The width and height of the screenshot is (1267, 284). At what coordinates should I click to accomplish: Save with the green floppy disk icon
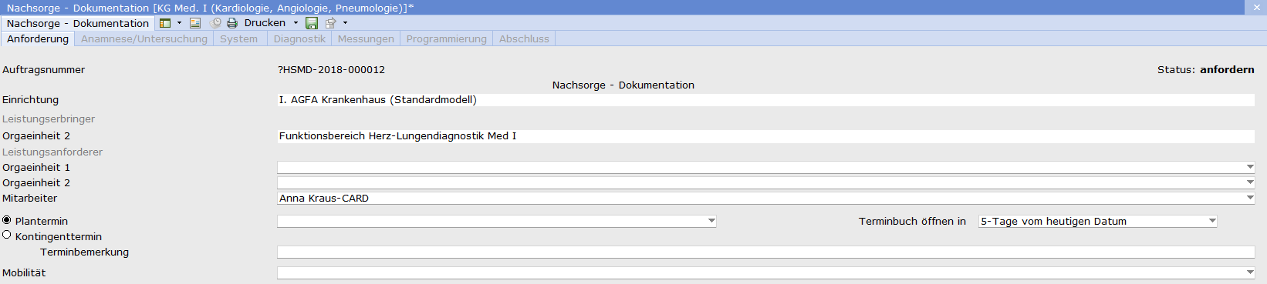click(312, 23)
